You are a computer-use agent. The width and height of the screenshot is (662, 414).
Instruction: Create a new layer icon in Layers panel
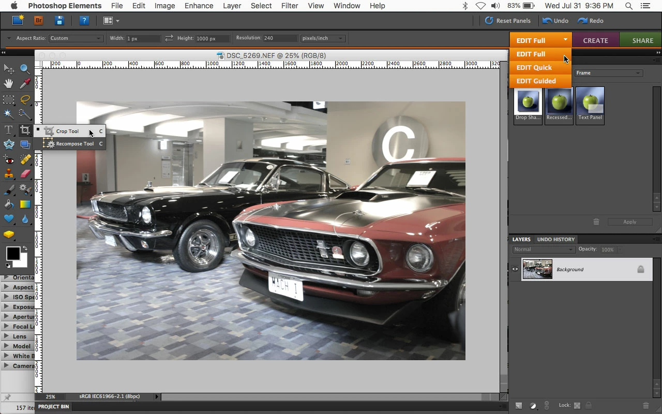tap(519, 406)
